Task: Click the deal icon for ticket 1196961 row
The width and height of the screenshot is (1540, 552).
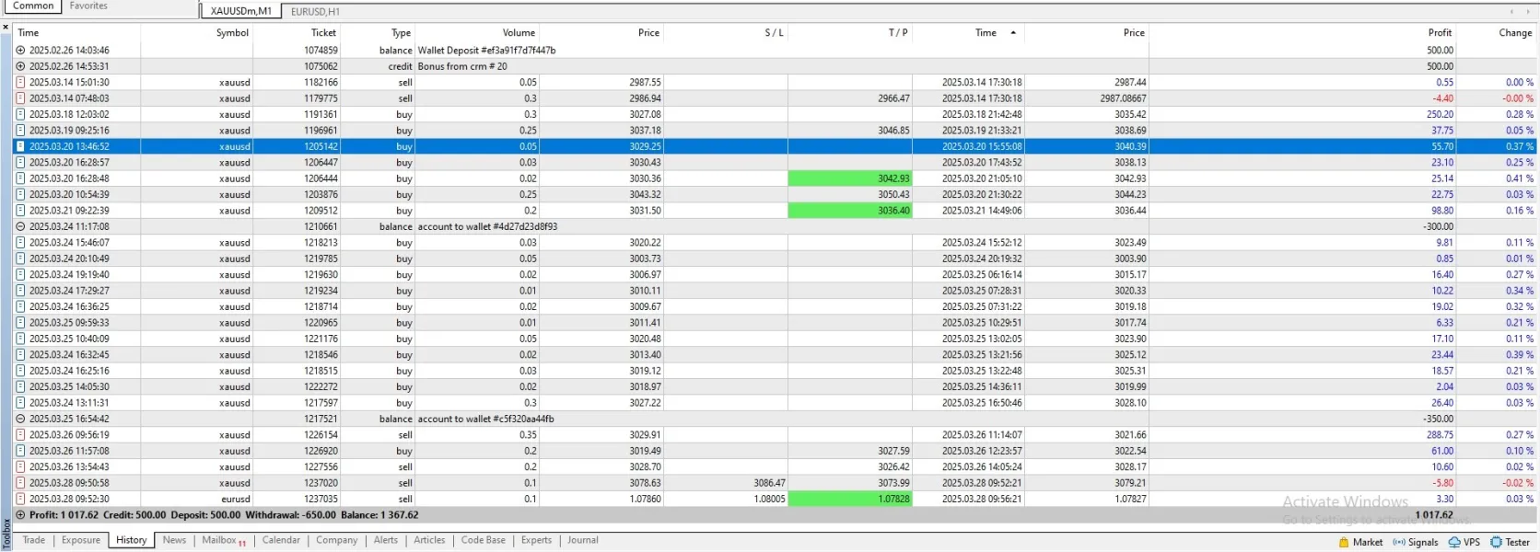Action: pyautogui.click(x=20, y=131)
